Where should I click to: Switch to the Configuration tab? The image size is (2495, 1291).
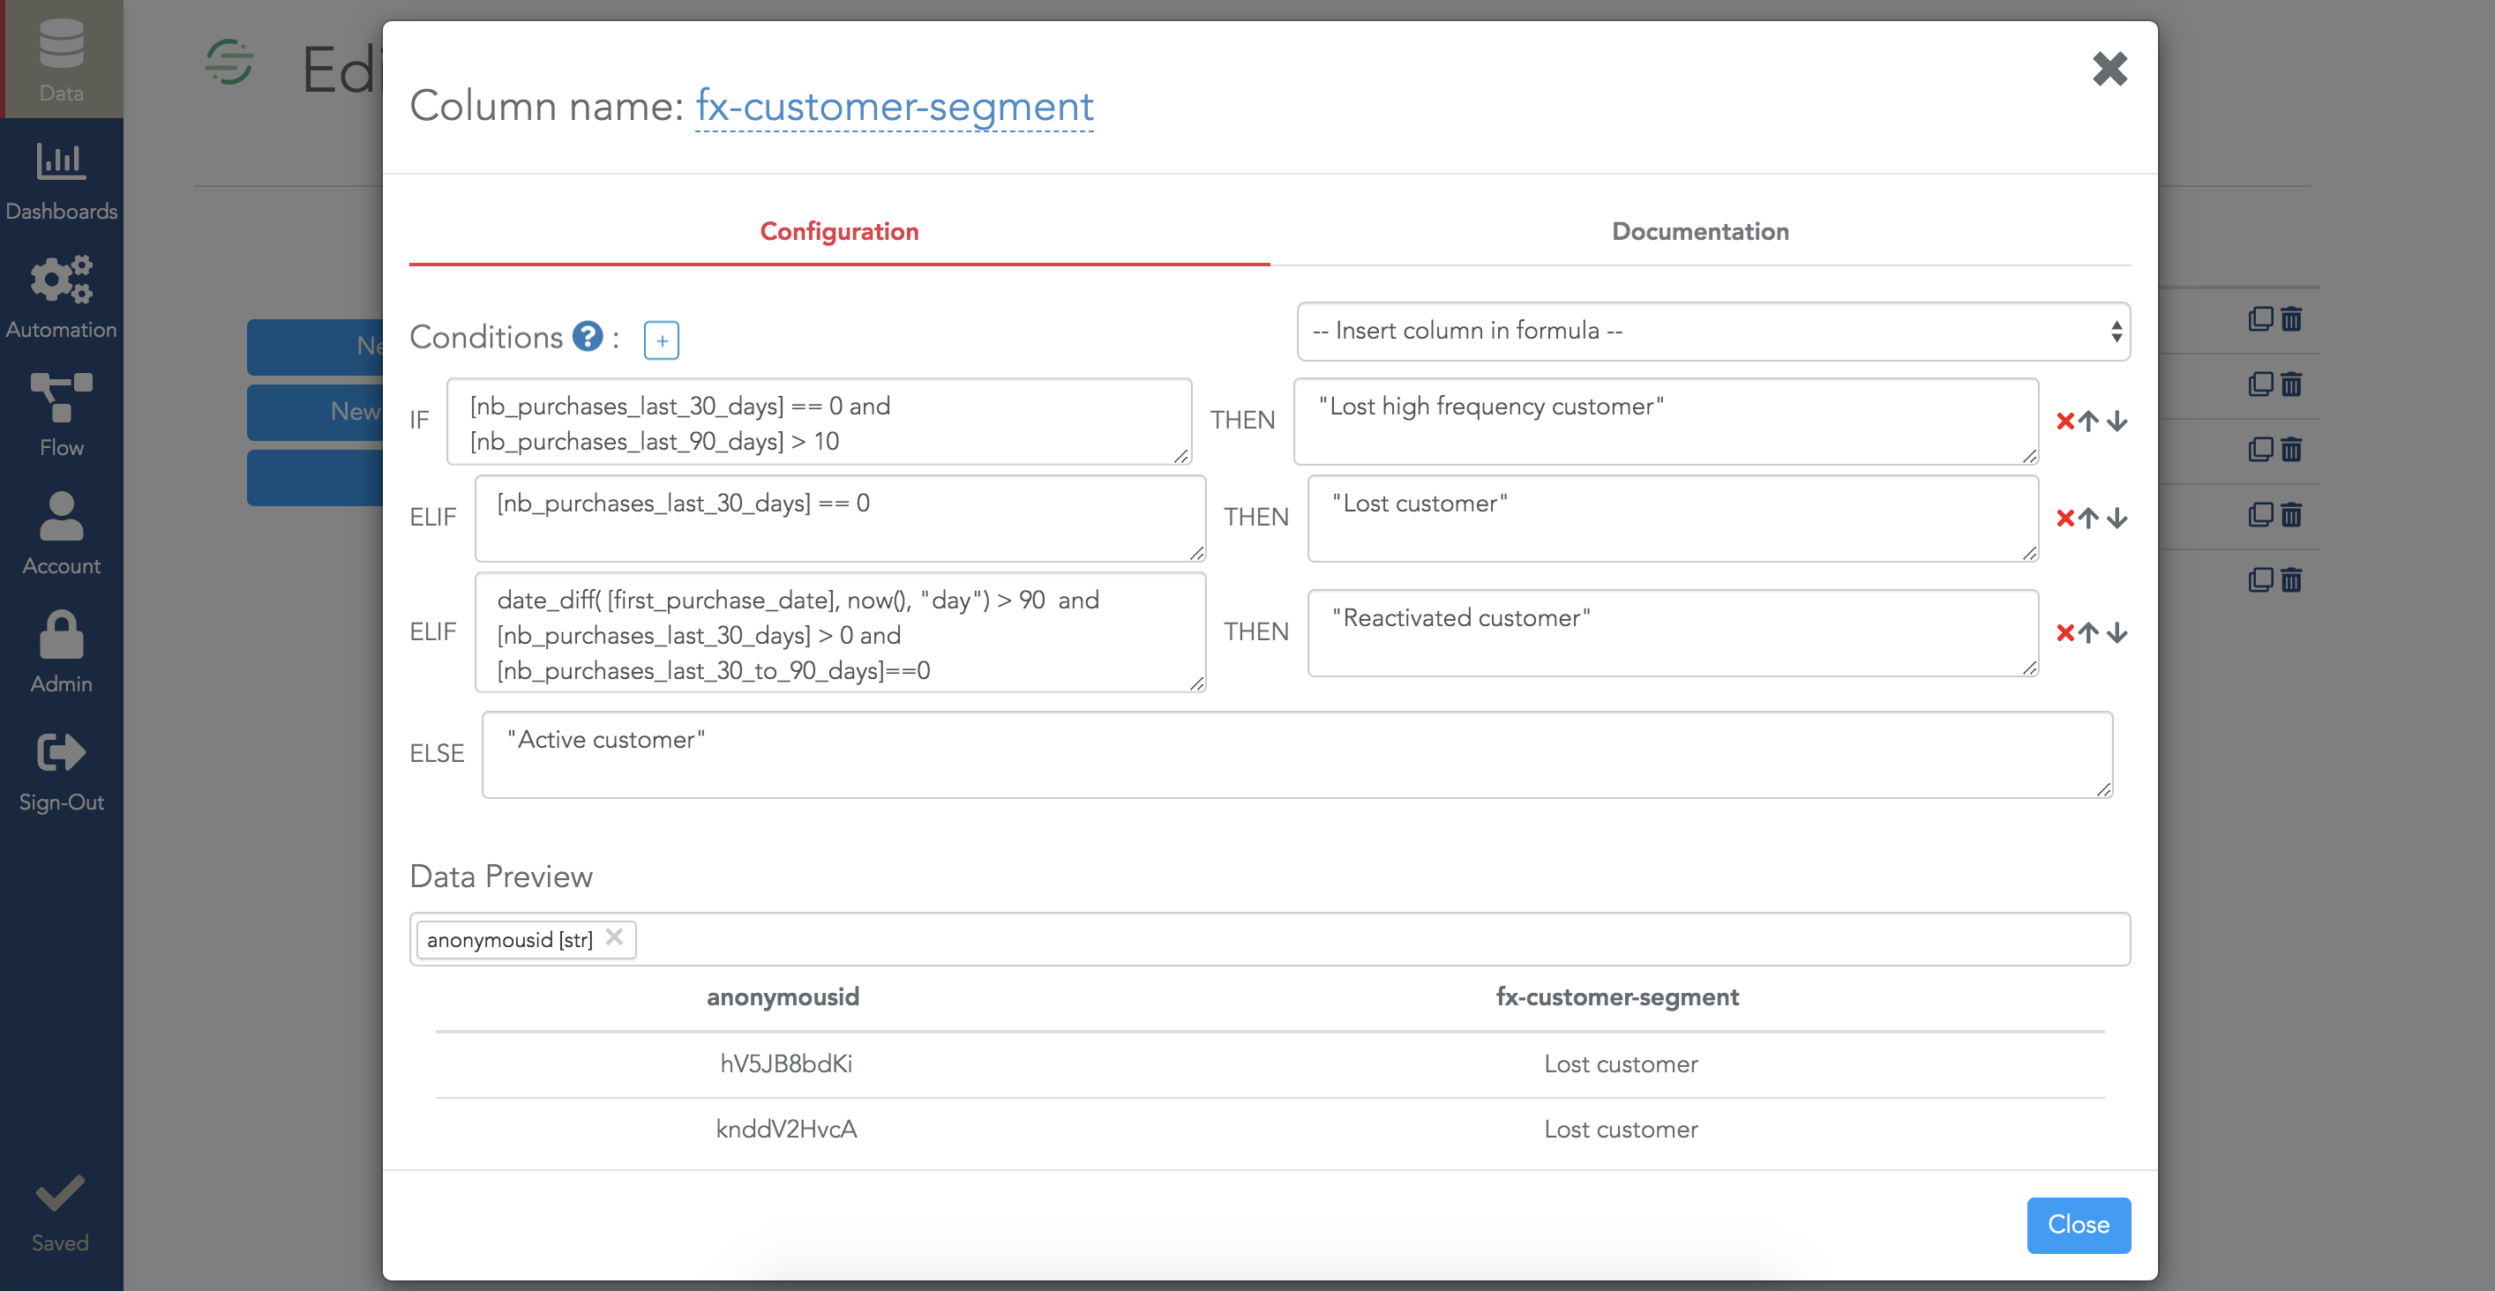(x=839, y=231)
